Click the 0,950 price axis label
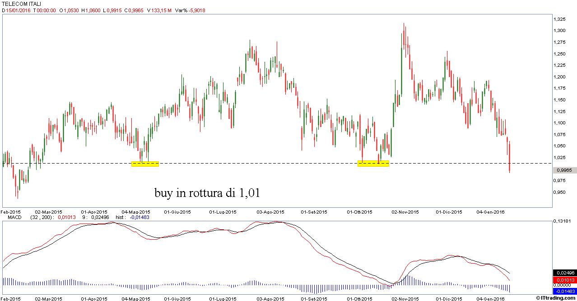 [560, 192]
